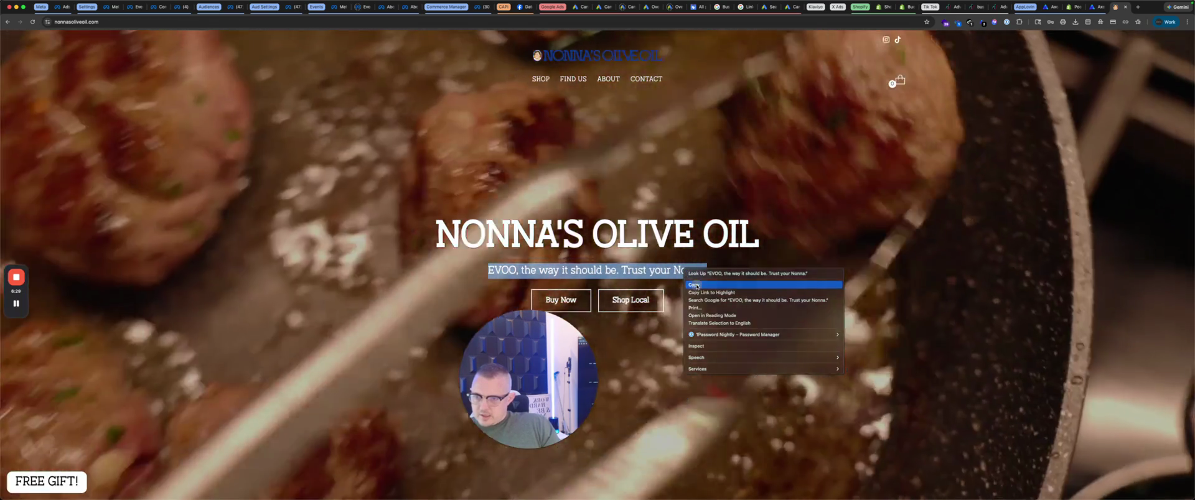The image size is (1195, 500).
Task: Expand the Services submenu
Action: point(763,369)
